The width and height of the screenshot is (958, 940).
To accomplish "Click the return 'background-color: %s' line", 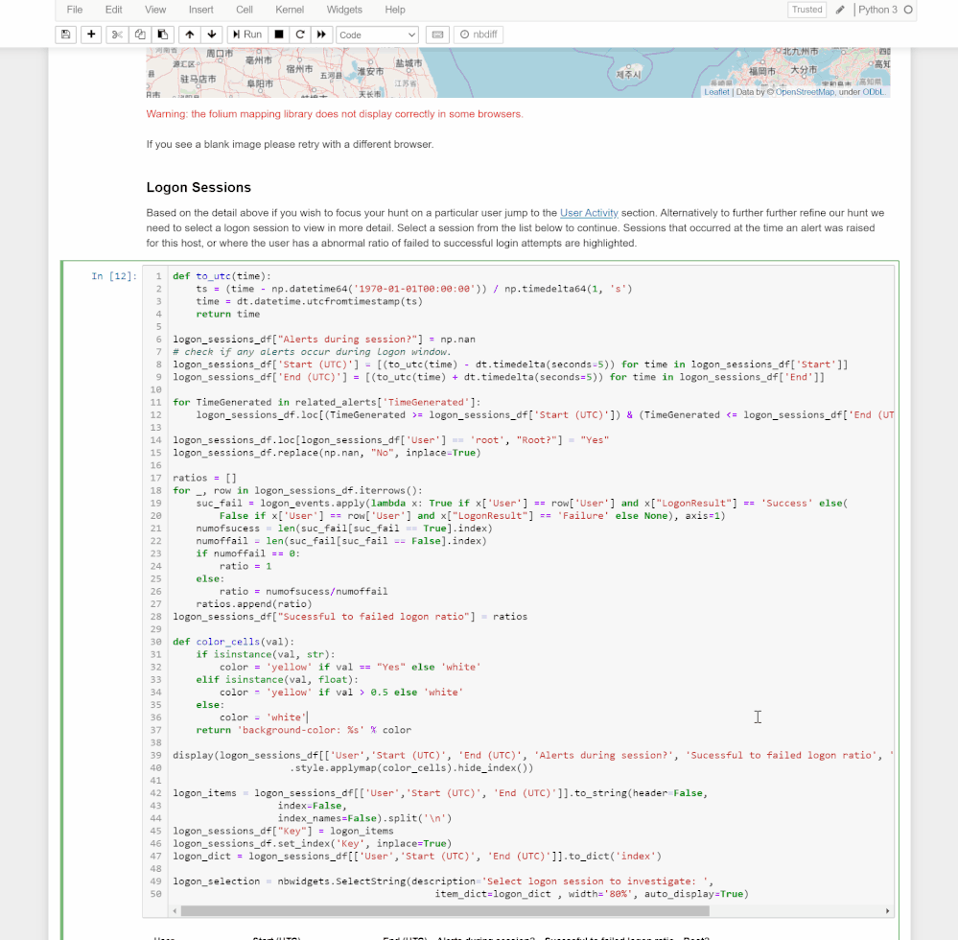I will coord(303,730).
